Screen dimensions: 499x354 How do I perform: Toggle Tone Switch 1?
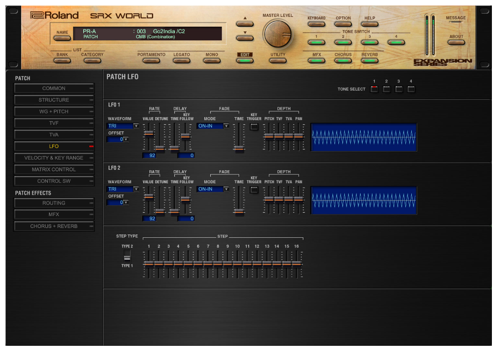317,42
